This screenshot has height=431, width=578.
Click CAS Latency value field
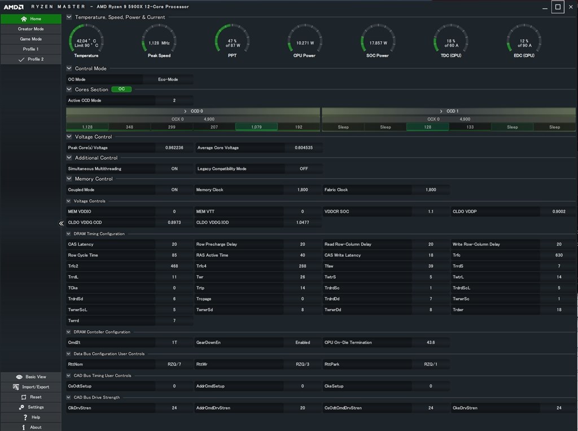pos(174,244)
